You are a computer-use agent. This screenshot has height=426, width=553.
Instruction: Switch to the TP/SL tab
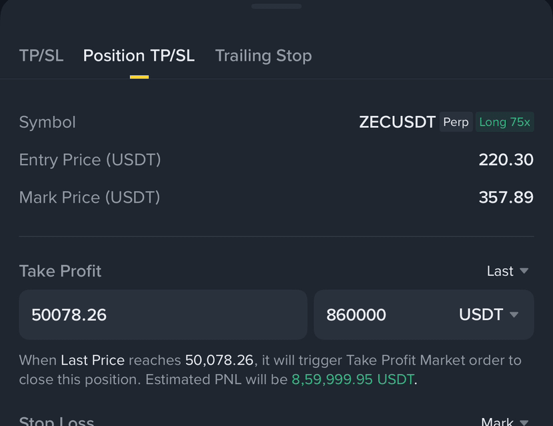41,56
